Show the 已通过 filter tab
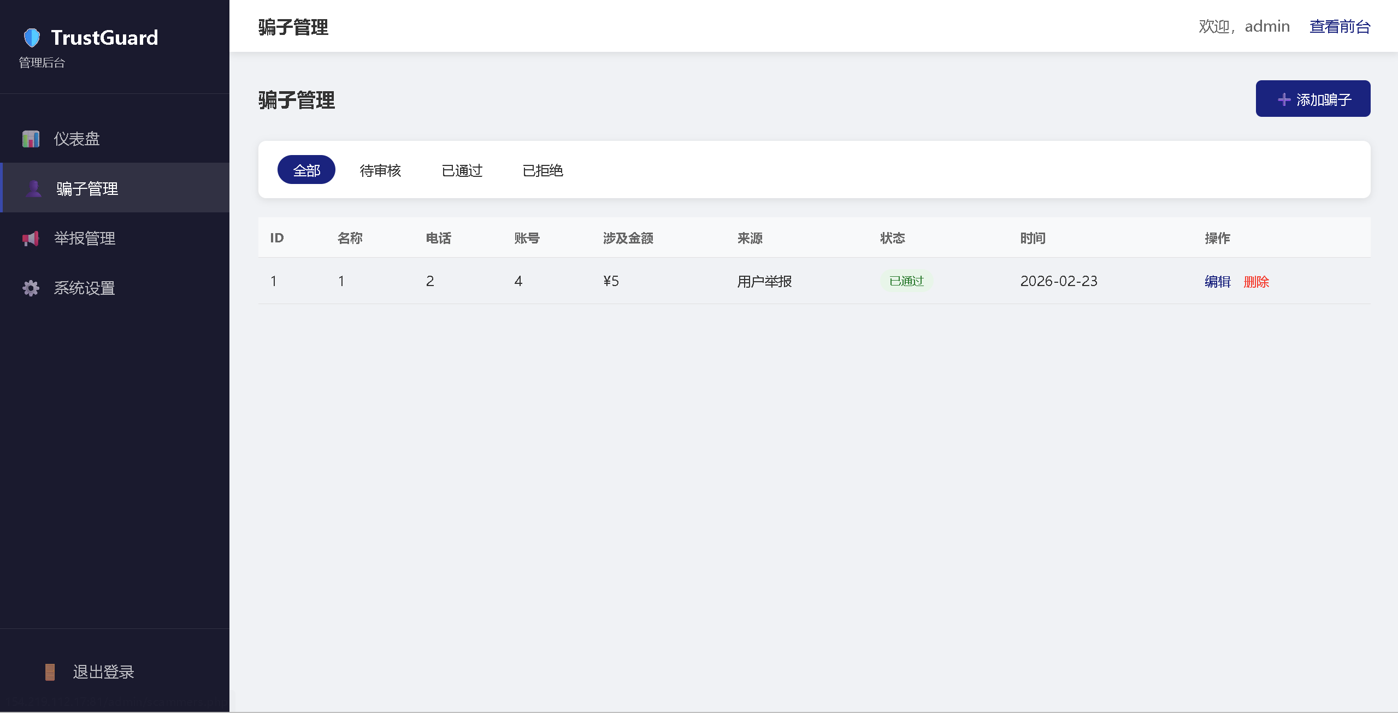 coord(462,170)
